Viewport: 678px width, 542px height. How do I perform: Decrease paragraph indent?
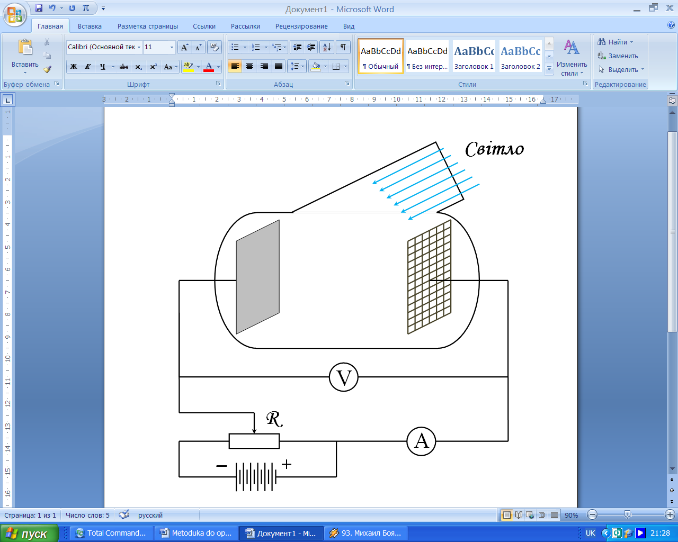297,47
